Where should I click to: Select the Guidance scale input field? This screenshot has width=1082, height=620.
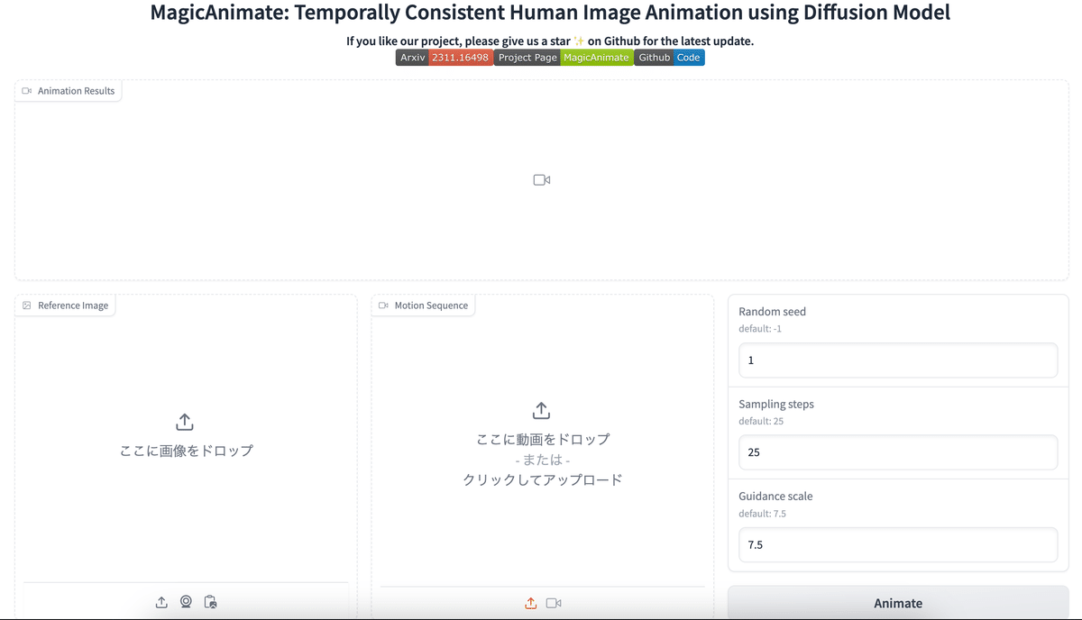pos(897,544)
